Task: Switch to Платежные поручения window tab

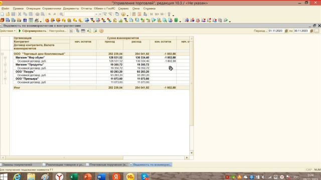Action: click(x=107, y=164)
